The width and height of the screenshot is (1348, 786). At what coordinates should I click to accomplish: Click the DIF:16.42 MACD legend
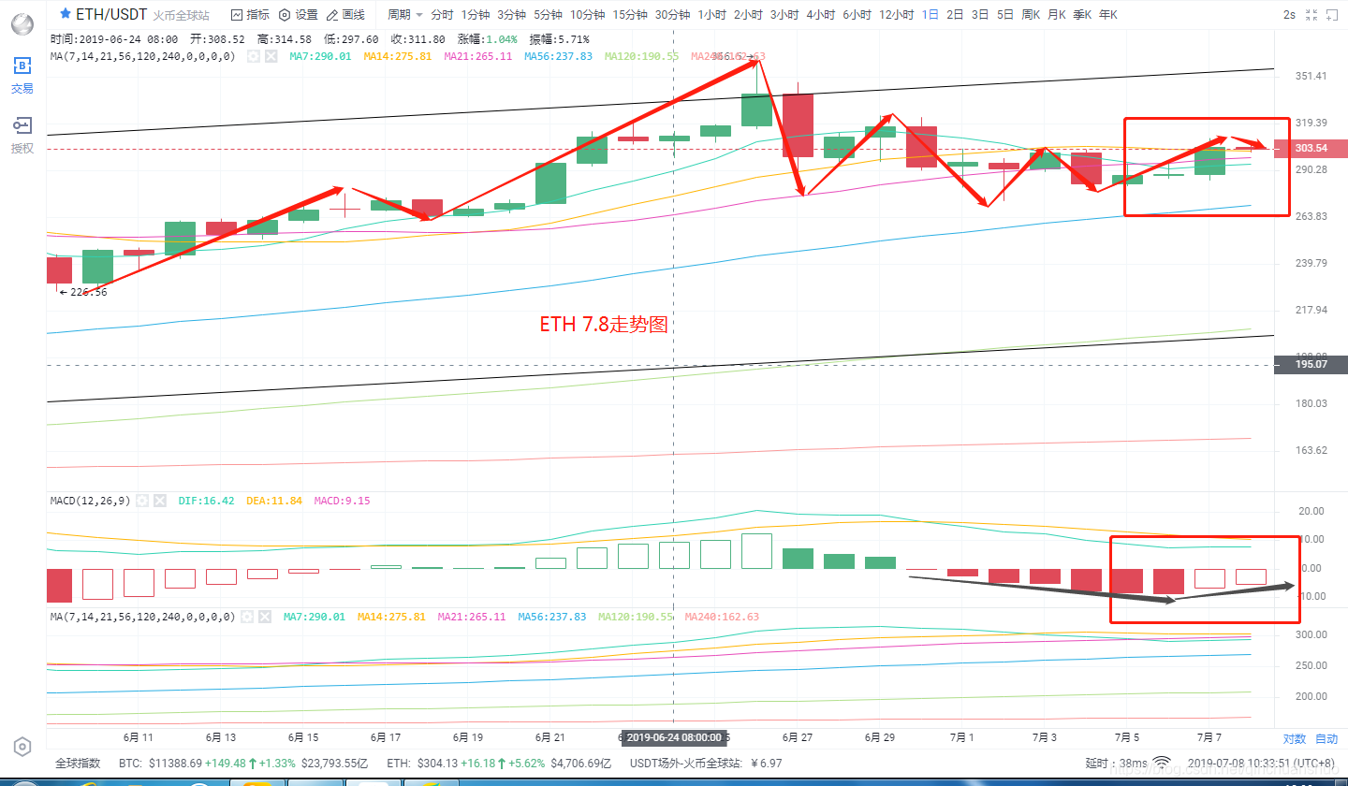click(206, 501)
